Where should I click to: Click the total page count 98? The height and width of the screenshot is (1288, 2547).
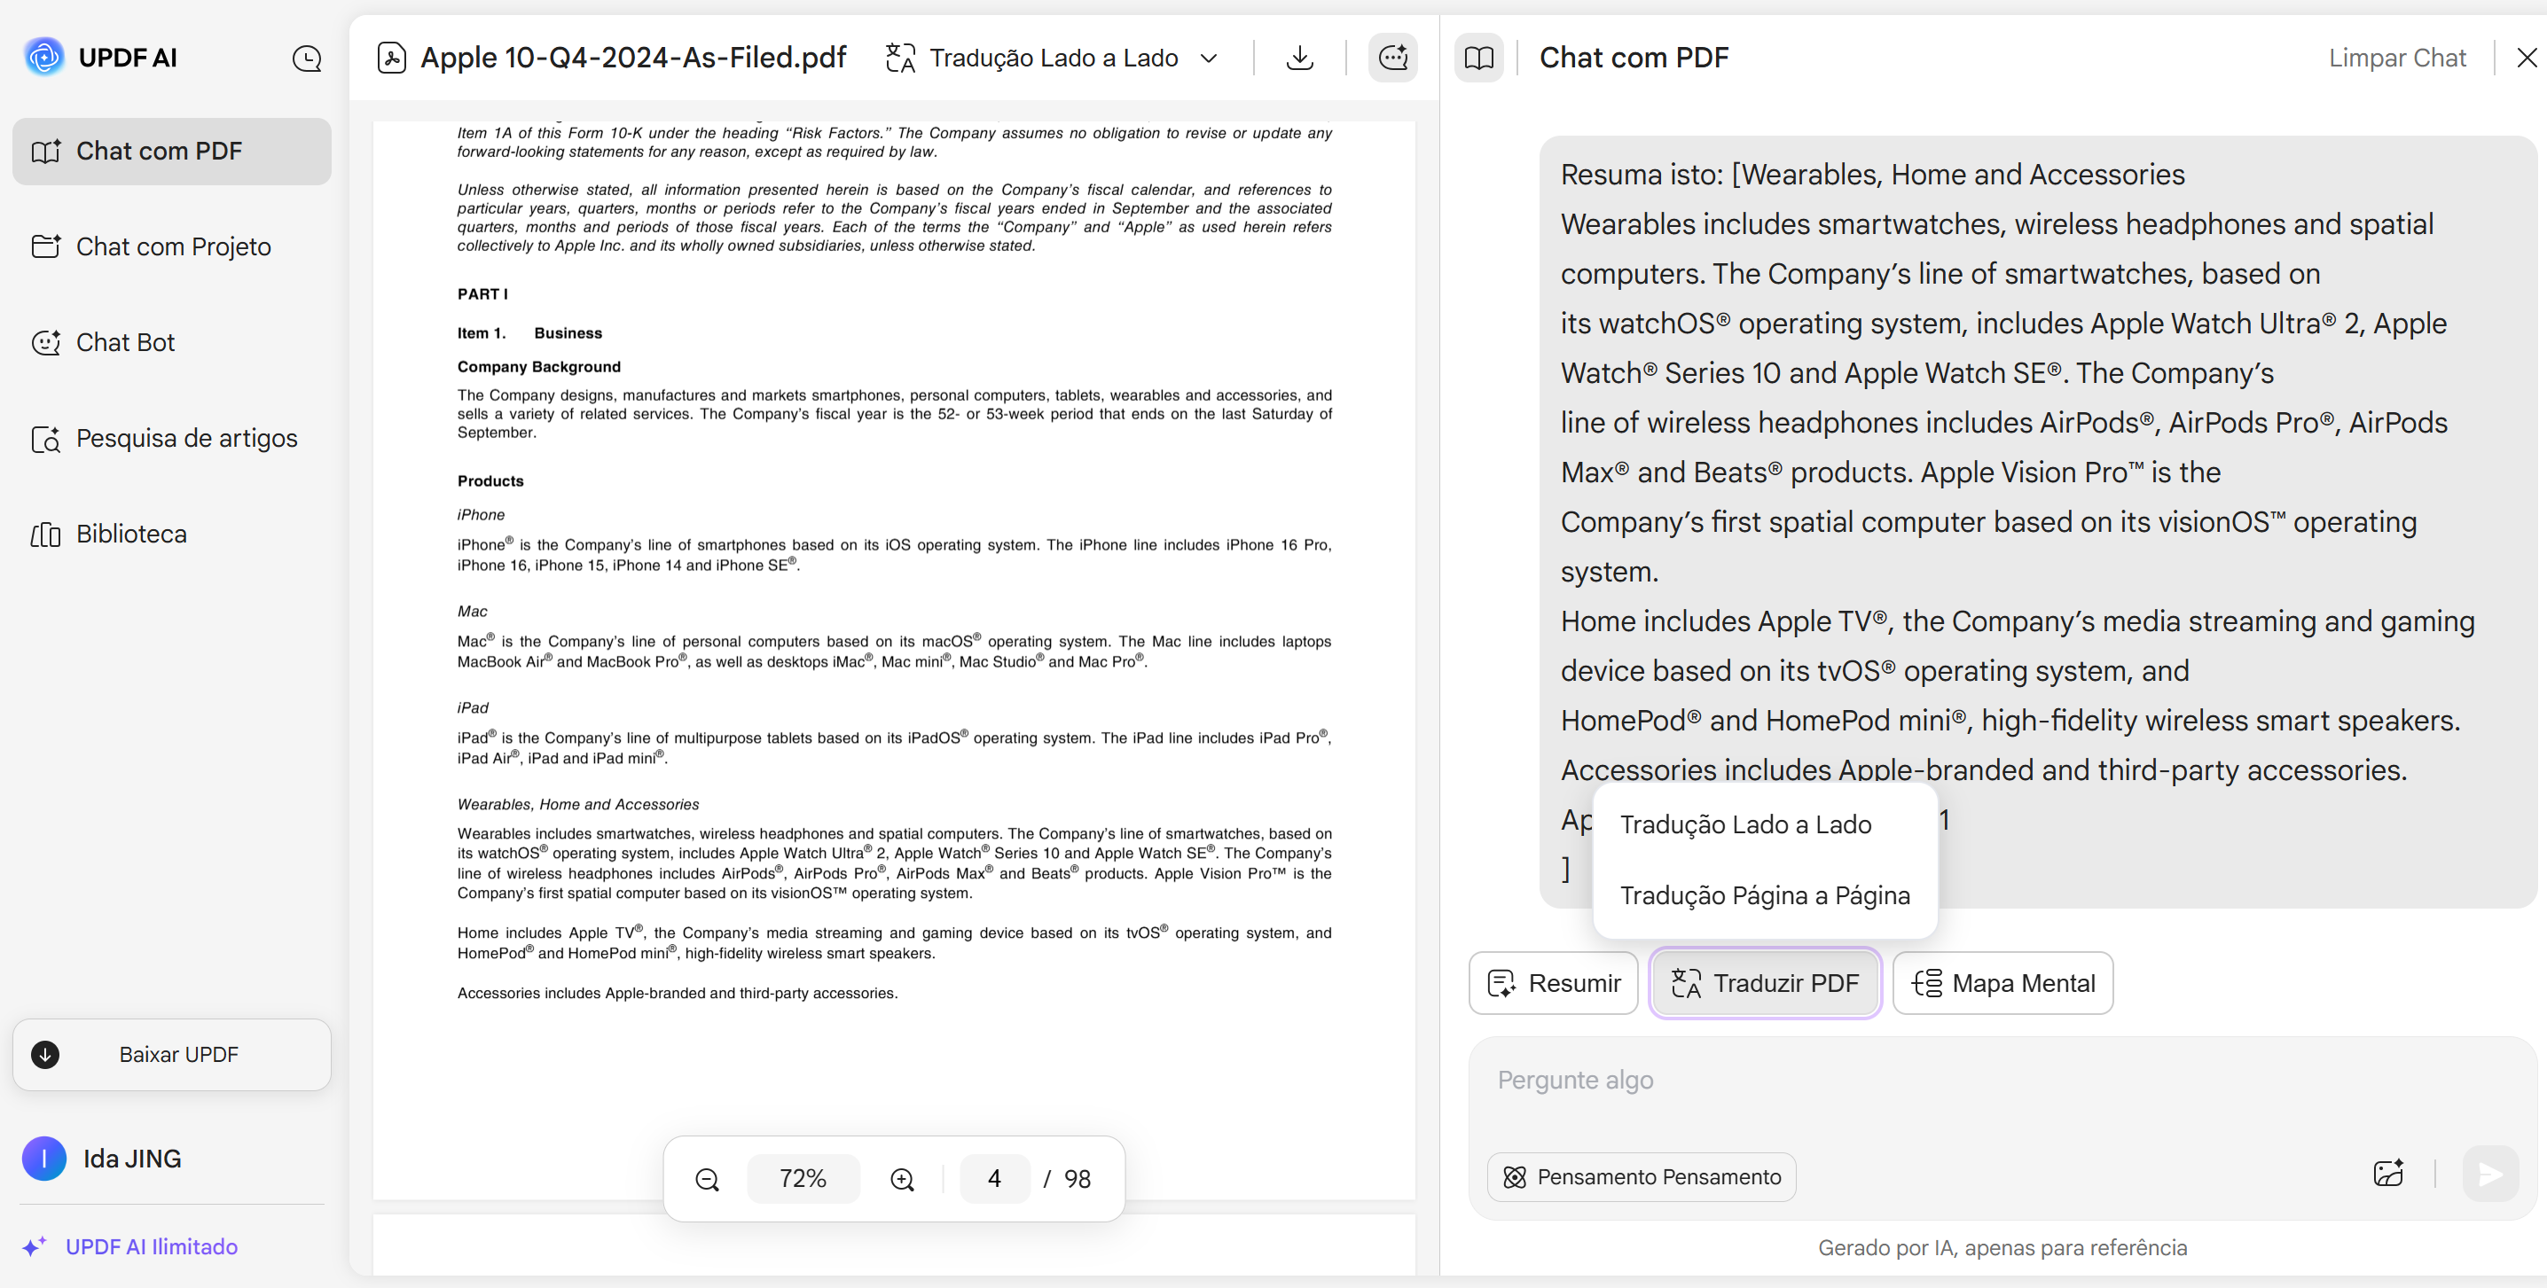(1078, 1179)
